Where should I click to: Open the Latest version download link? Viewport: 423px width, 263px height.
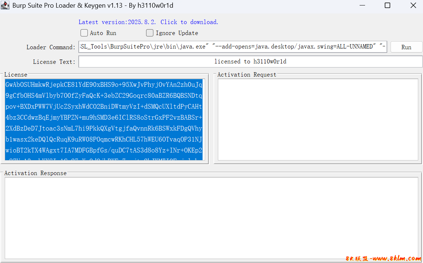pyautogui.click(x=148, y=22)
